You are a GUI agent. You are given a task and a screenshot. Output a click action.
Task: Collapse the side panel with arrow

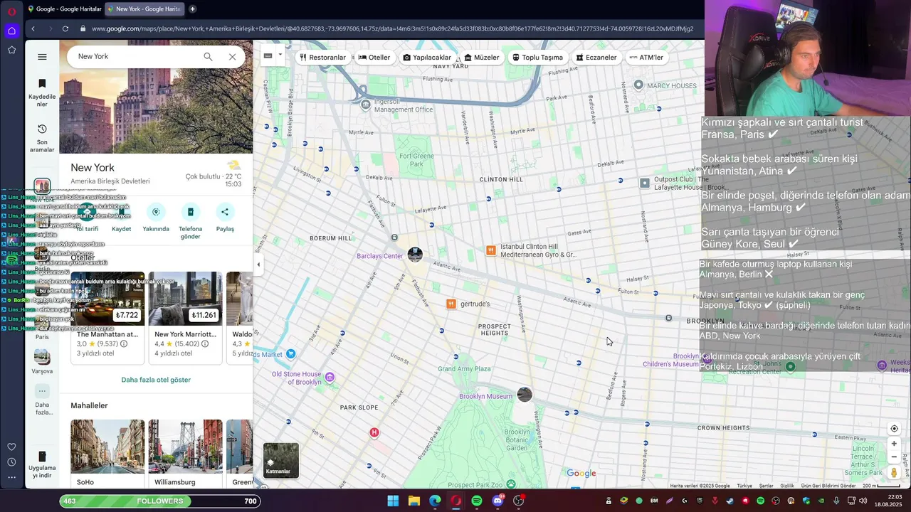[258, 265]
